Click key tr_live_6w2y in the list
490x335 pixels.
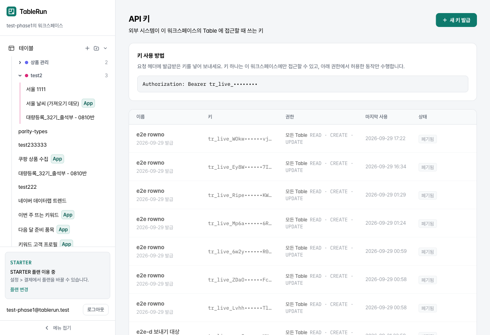[x=240, y=252]
